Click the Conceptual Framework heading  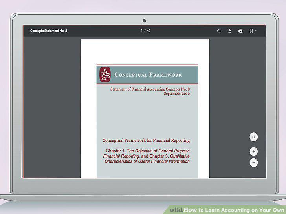point(148,75)
